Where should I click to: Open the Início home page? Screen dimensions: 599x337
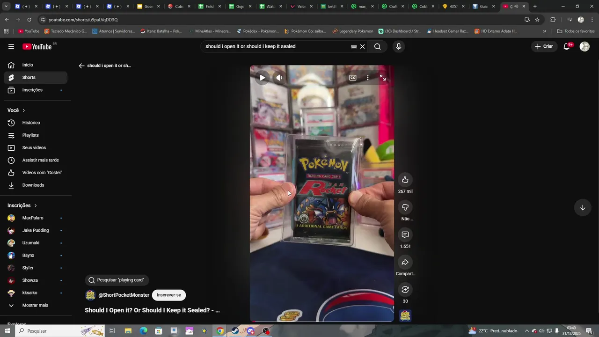coord(36,65)
